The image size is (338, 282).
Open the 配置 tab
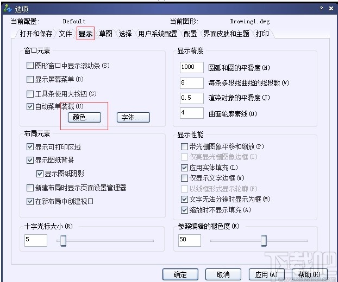click(x=190, y=34)
